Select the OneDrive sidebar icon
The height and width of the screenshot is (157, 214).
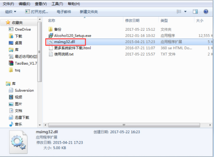point(11,29)
